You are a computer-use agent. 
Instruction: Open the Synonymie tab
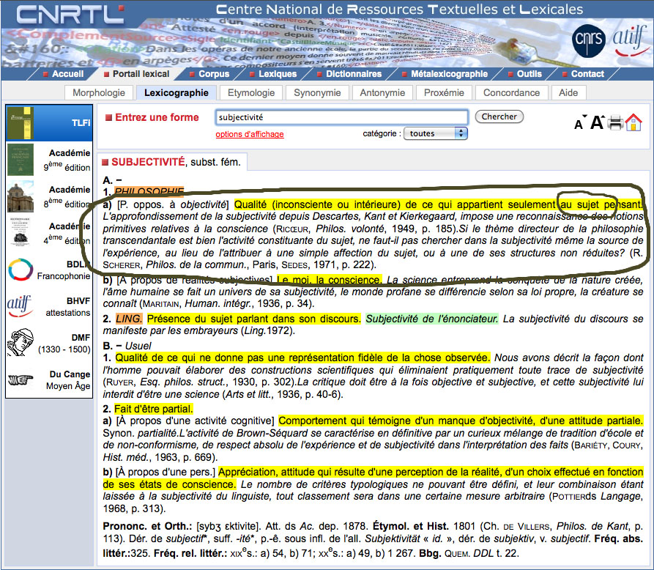point(317,93)
